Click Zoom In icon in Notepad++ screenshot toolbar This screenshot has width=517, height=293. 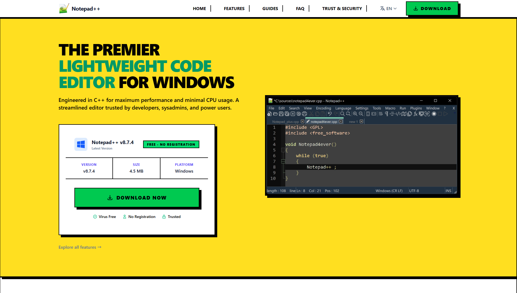(x=355, y=114)
